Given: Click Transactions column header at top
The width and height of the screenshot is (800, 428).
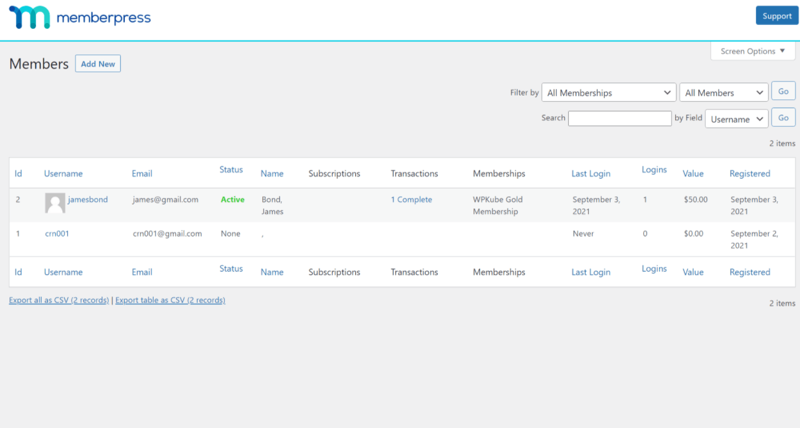Looking at the screenshot, I should pos(415,174).
